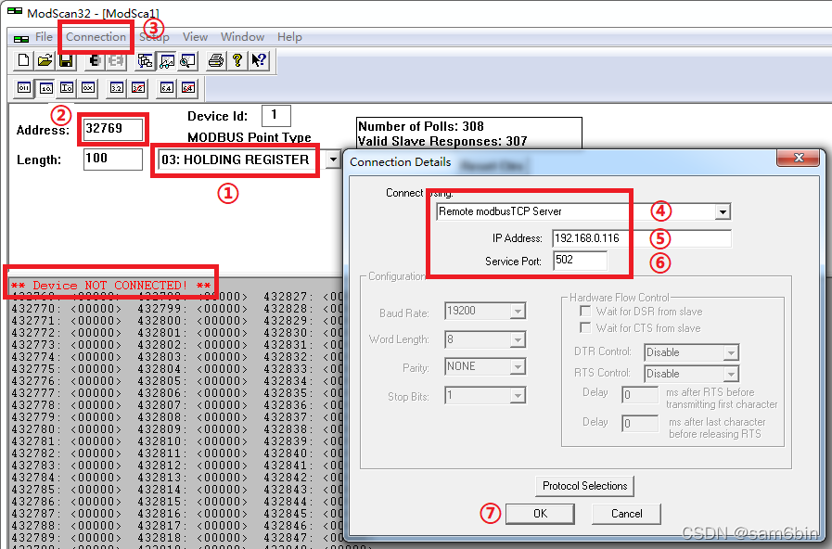
Task: Open the Connect Using dropdown arrow
Action: click(x=723, y=211)
